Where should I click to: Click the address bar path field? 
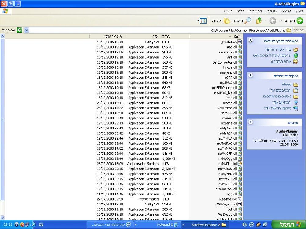(x=156, y=30)
